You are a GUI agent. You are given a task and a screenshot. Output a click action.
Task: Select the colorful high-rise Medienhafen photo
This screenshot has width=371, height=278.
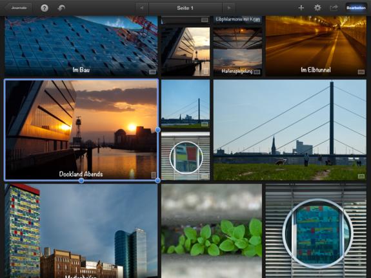click(81, 231)
